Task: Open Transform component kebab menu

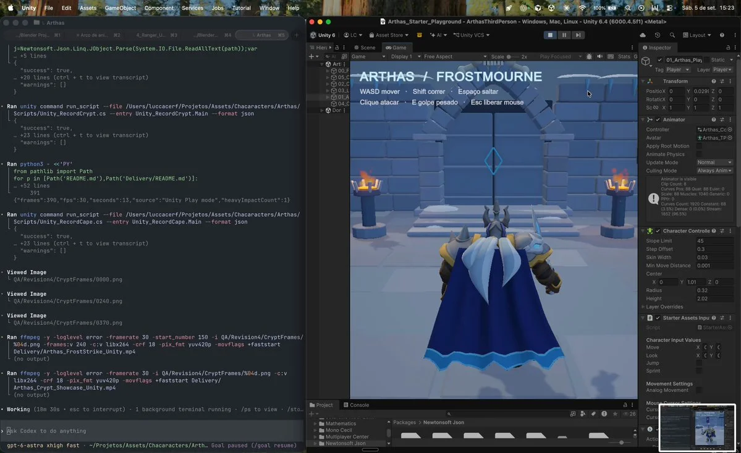Action: [x=730, y=81]
